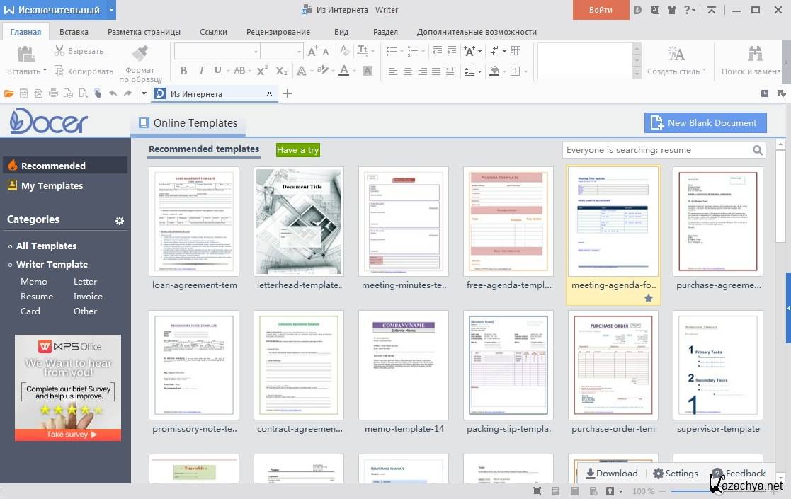The height and width of the screenshot is (499, 791).
Task: Select the letterhead-template thumbnail
Action: point(299,221)
